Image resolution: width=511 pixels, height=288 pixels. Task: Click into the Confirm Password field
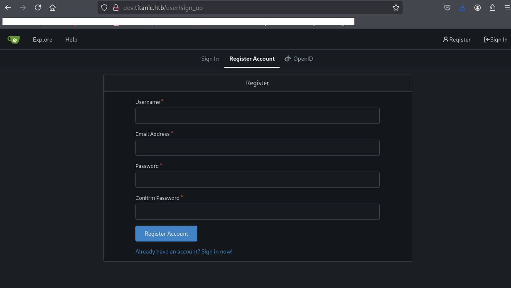tap(257, 212)
